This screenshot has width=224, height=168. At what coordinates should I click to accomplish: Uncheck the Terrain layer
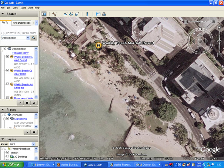pos(7,152)
